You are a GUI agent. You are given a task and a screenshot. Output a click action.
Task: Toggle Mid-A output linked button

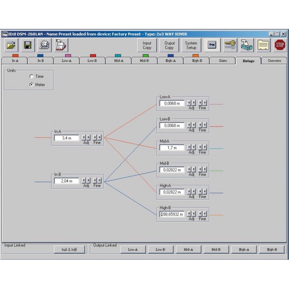[x=188, y=250]
